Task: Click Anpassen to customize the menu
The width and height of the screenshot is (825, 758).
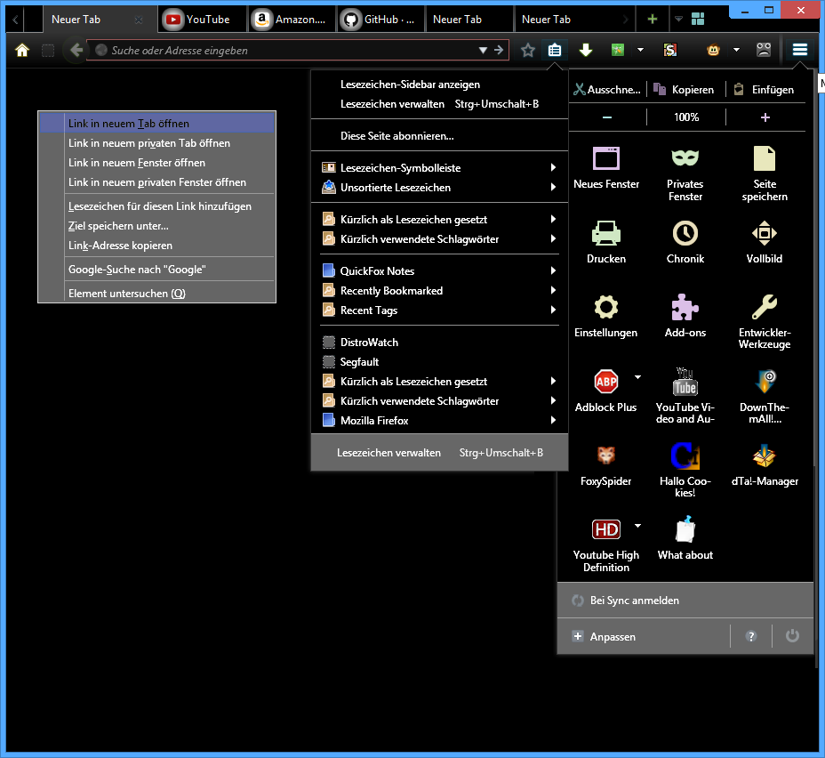Action: [644, 636]
